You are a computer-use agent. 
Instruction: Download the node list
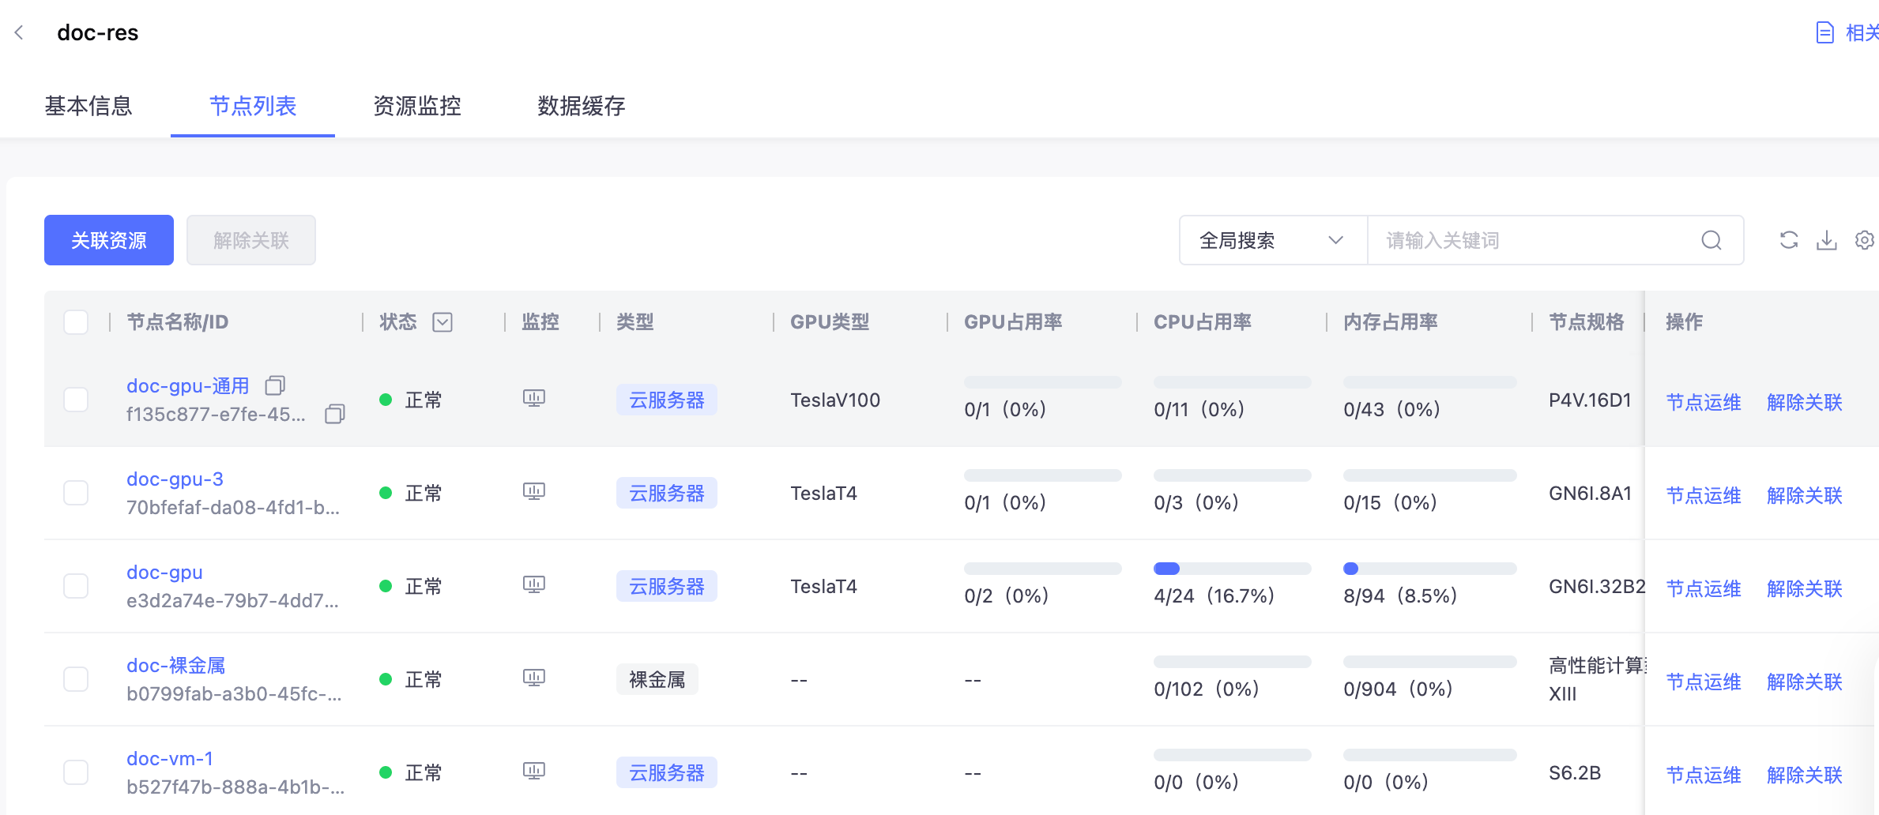(x=1827, y=240)
